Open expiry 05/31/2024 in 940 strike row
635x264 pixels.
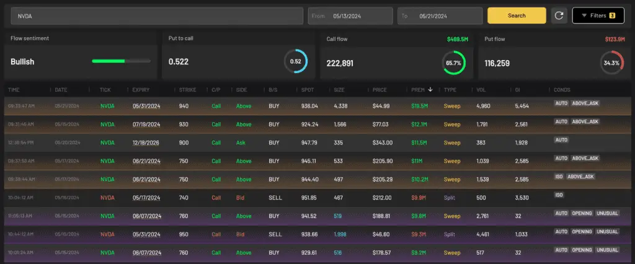pyautogui.click(x=146, y=106)
